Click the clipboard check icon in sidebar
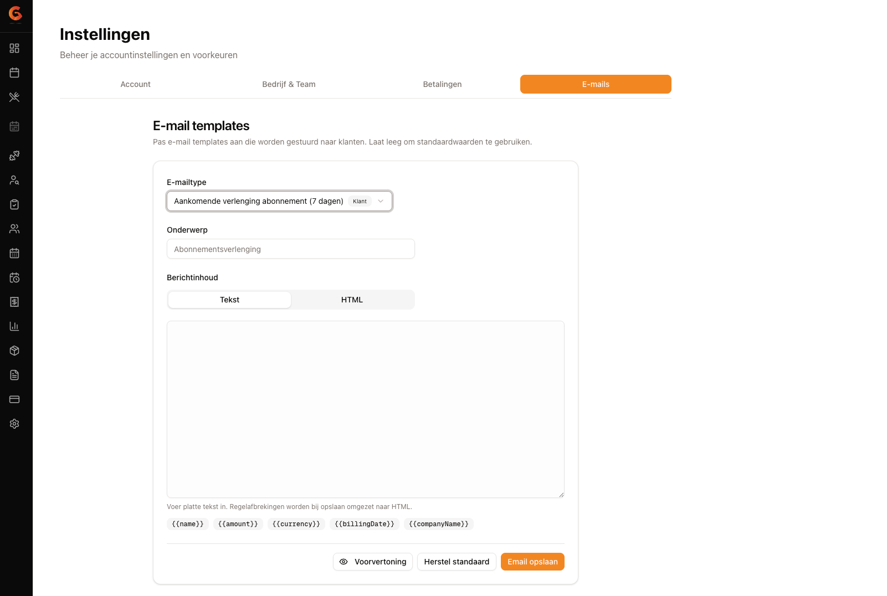The height and width of the screenshot is (596, 887). 14,204
